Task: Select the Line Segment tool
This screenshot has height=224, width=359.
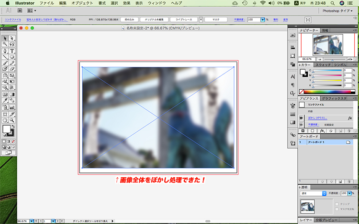Action: coord(5,57)
